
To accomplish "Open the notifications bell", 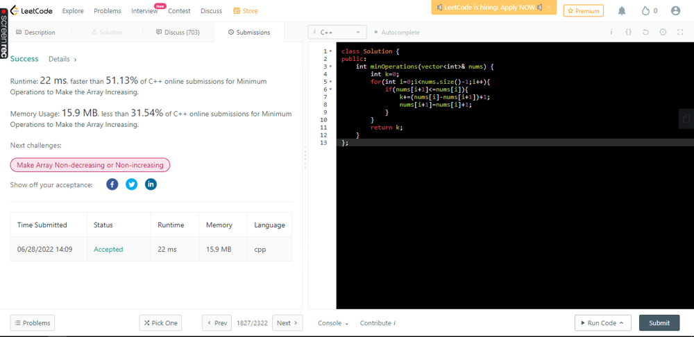I will [x=622, y=11].
